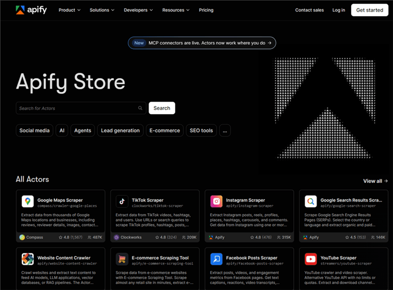Open the Instagram Scraper title
Viewport: 393px width, 290px height.
click(245, 200)
